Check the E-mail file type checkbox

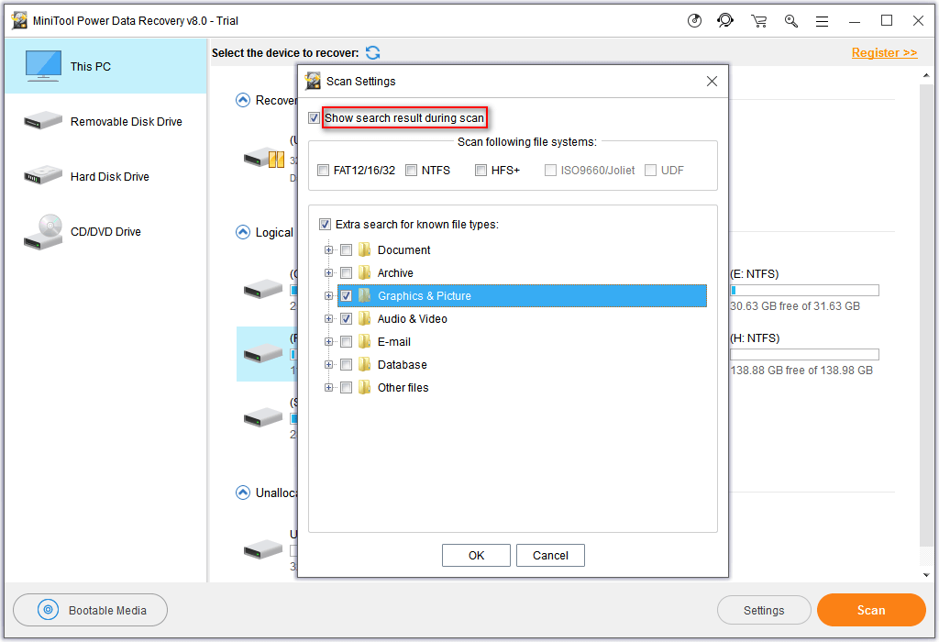[x=346, y=341]
